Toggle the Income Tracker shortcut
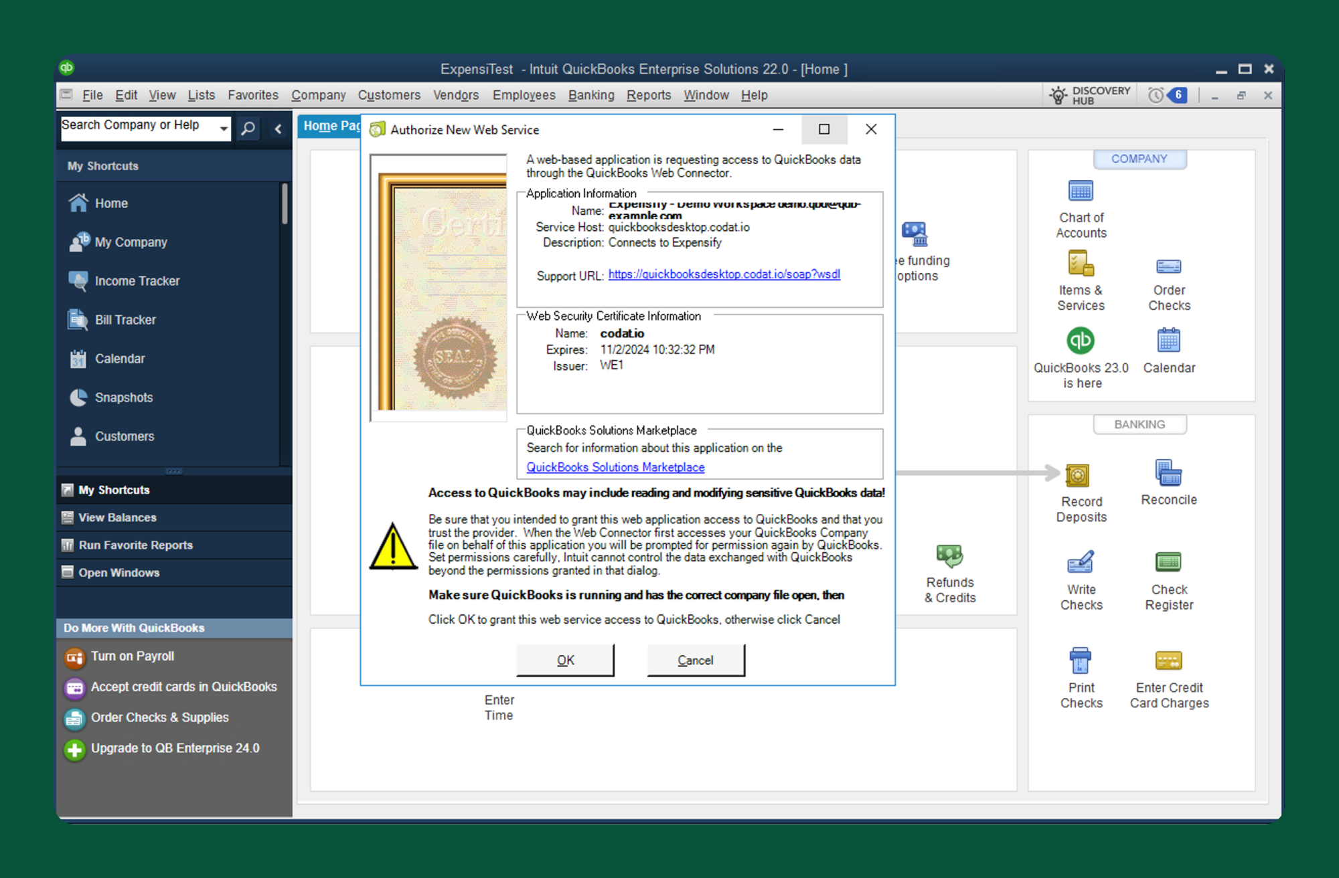 tap(137, 280)
